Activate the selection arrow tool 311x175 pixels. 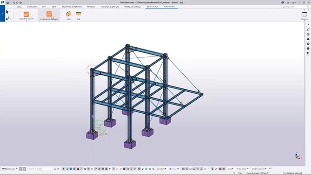click(x=7, y=12)
